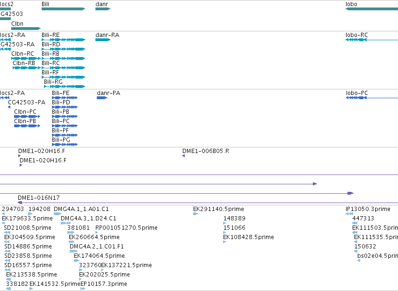The width and height of the screenshot is (398, 291).
Task: Select EST 148389
Action: coord(224,223)
